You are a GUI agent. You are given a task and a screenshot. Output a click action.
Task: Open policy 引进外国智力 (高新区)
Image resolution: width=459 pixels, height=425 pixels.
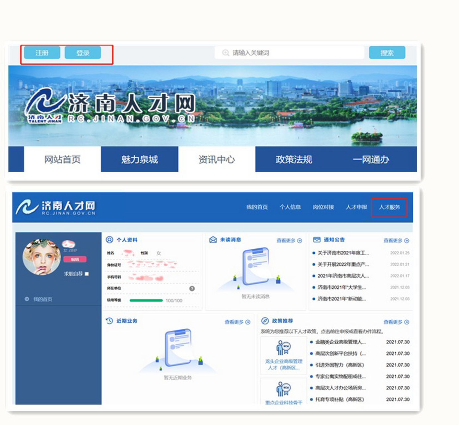(x=340, y=365)
